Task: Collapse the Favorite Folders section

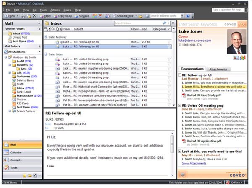Action: click(x=39, y=29)
